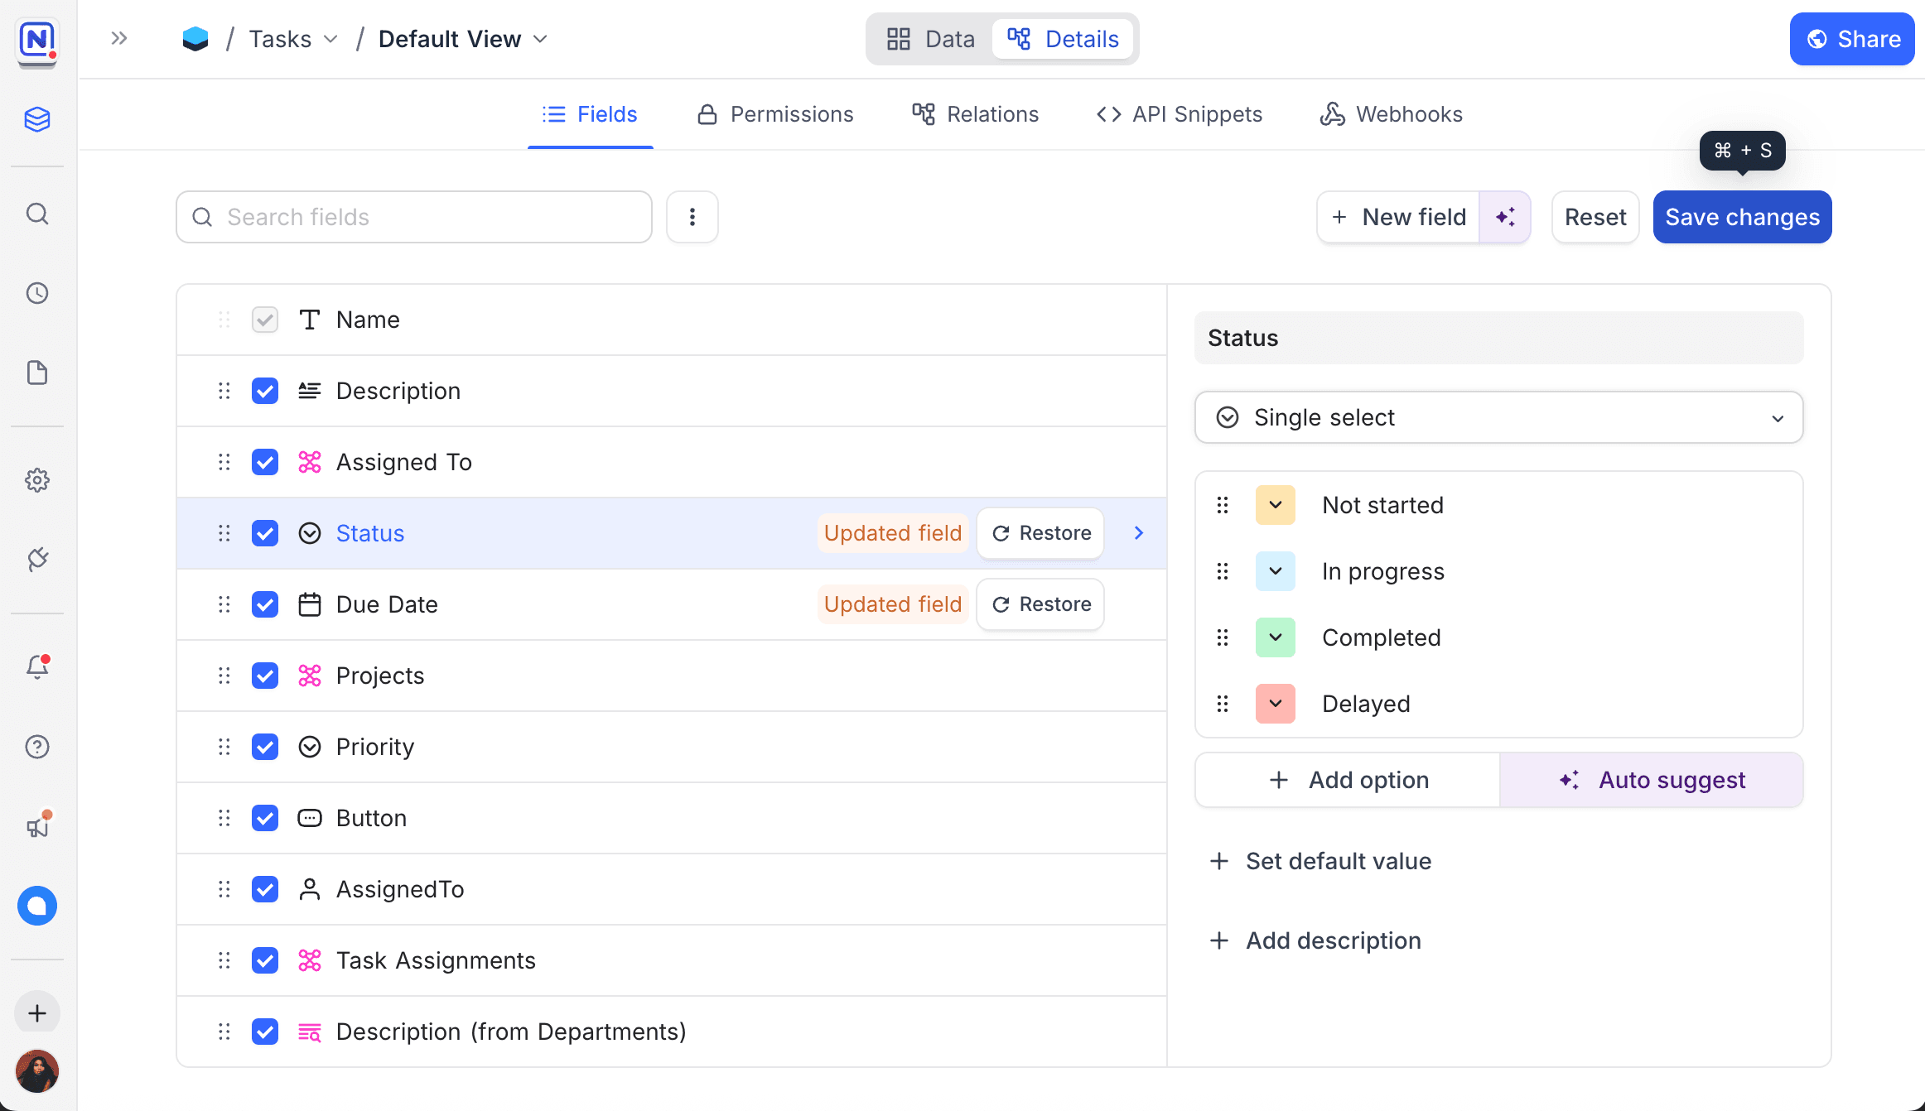
Task: Open notifications bell in sidebar
Action: click(37, 666)
